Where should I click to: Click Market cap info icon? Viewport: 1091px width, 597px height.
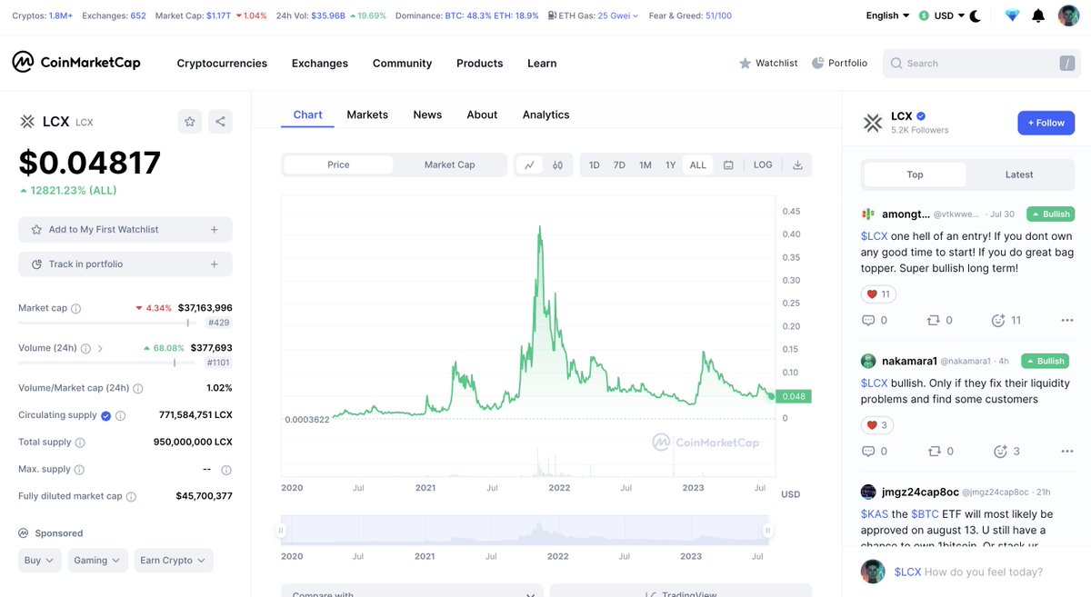pos(75,308)
